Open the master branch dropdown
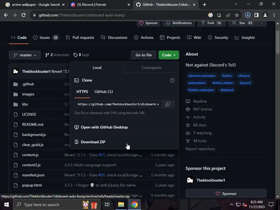280x210 pixels. [x=25, y=55]
